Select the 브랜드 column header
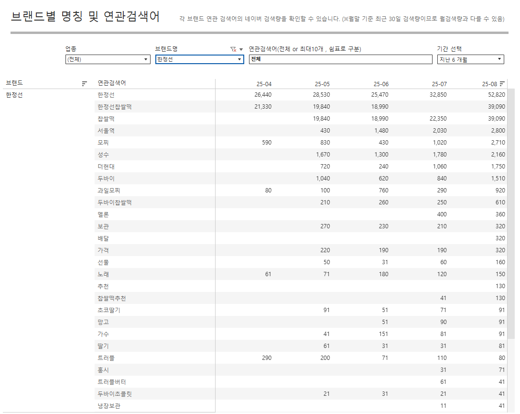The height and width of the screenshot is (414, 520). pyautogui.click(x=14, y=83)
